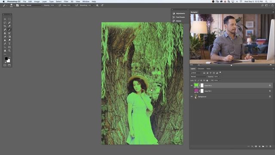Viewport: 275px width, 155px height.
Task: Toggle lock transparent pixels
Action: coord(196,81)
